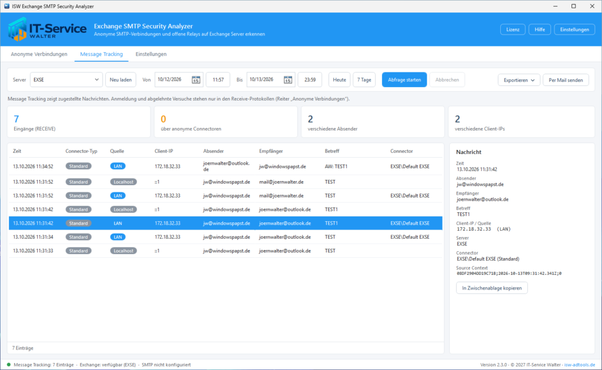602x370 pixels.
Task: Click Localhost badge in the TEST1 11:31:42 row
Action: [x=123, y=209]
